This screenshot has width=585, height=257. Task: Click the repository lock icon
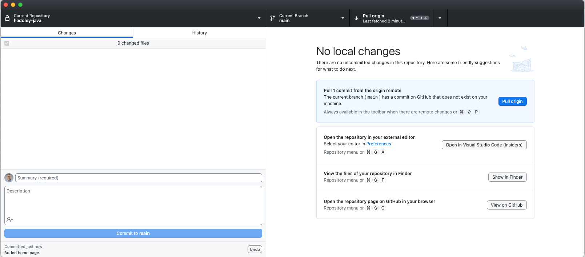[7, 18]
